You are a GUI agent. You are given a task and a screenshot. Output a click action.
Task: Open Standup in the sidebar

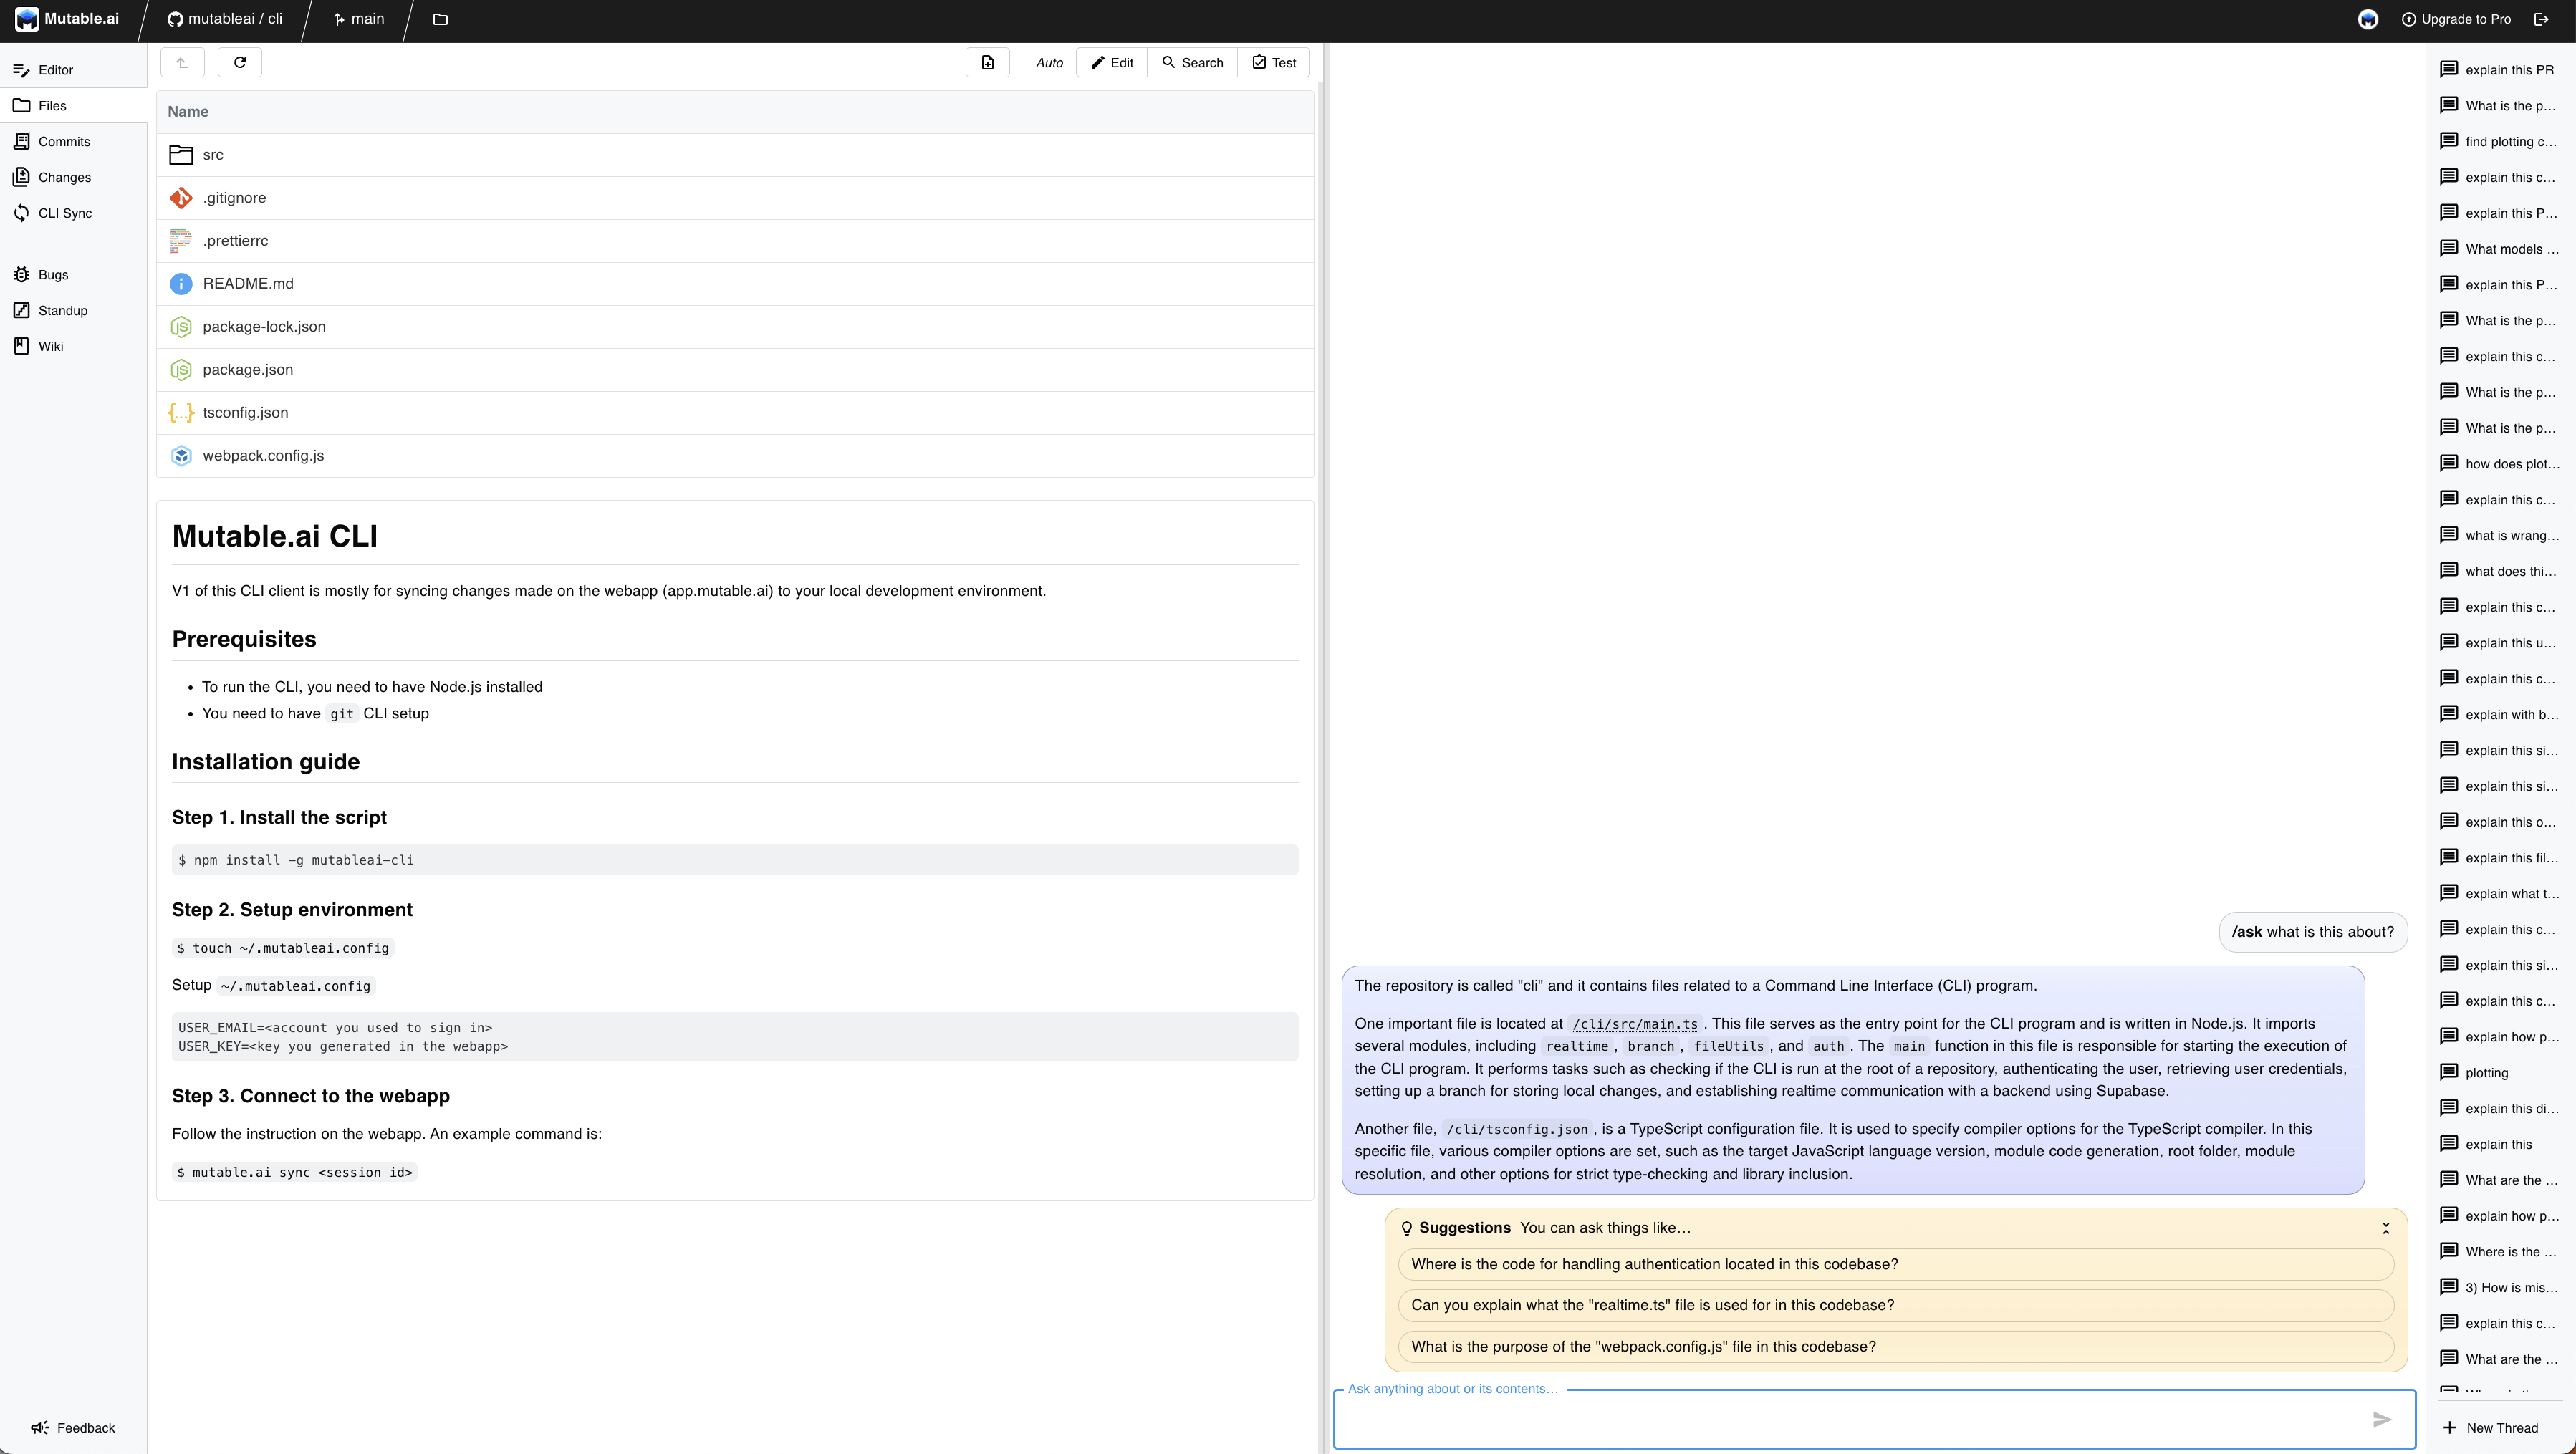tap(74, 311)
